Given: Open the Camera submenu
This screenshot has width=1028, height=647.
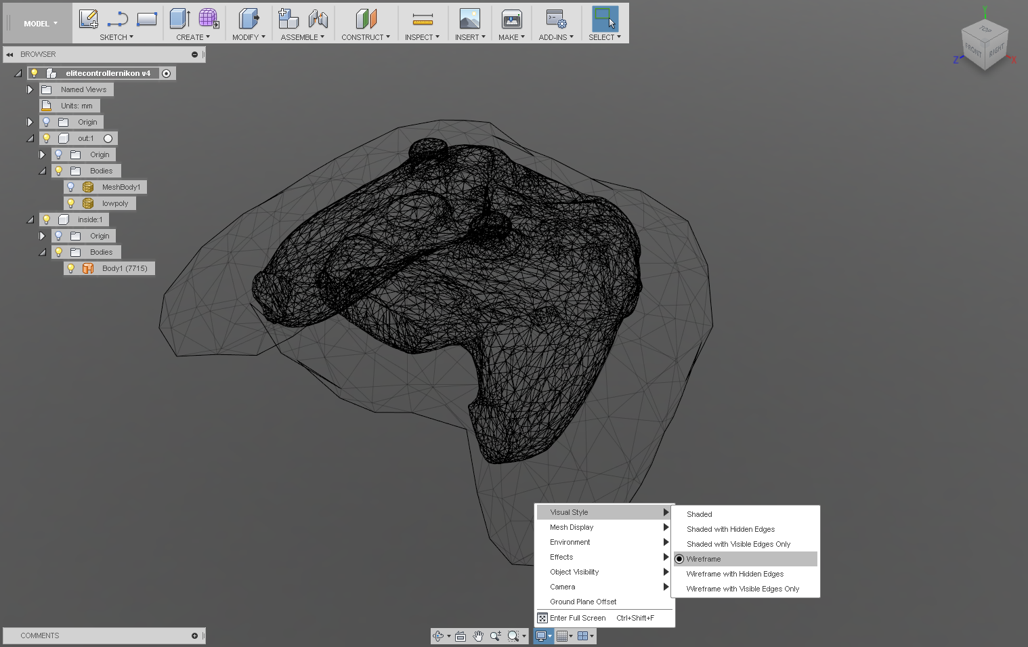Looking at the screenshot, I should tap(605, 587).
